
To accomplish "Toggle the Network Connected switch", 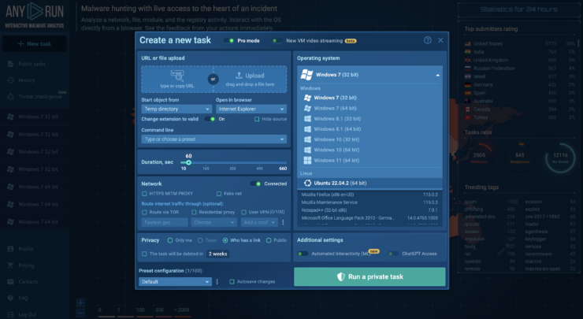I will 255,184.
